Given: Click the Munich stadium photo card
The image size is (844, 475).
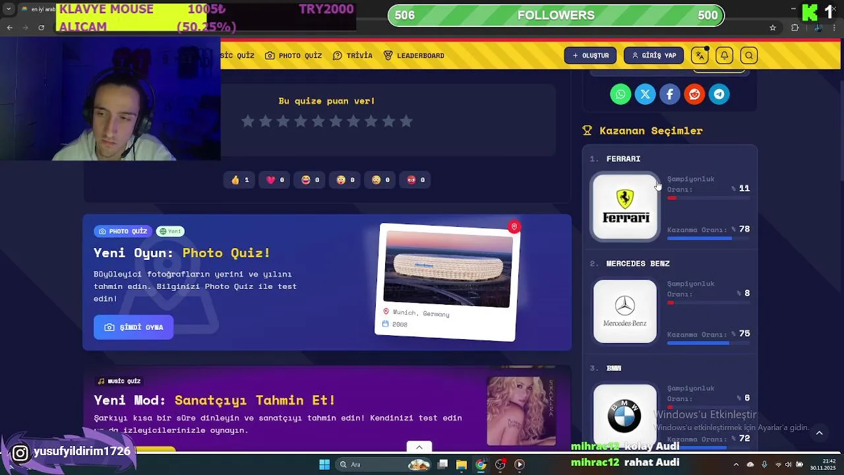Looking at the screenshot, I should 447,282.
